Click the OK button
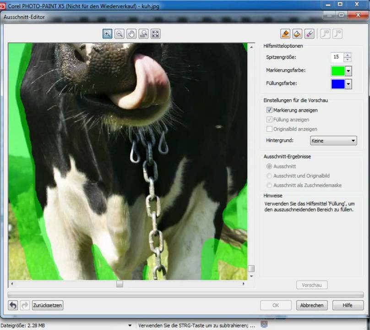Viewport: 370px width, 330px height. (276, 305)
